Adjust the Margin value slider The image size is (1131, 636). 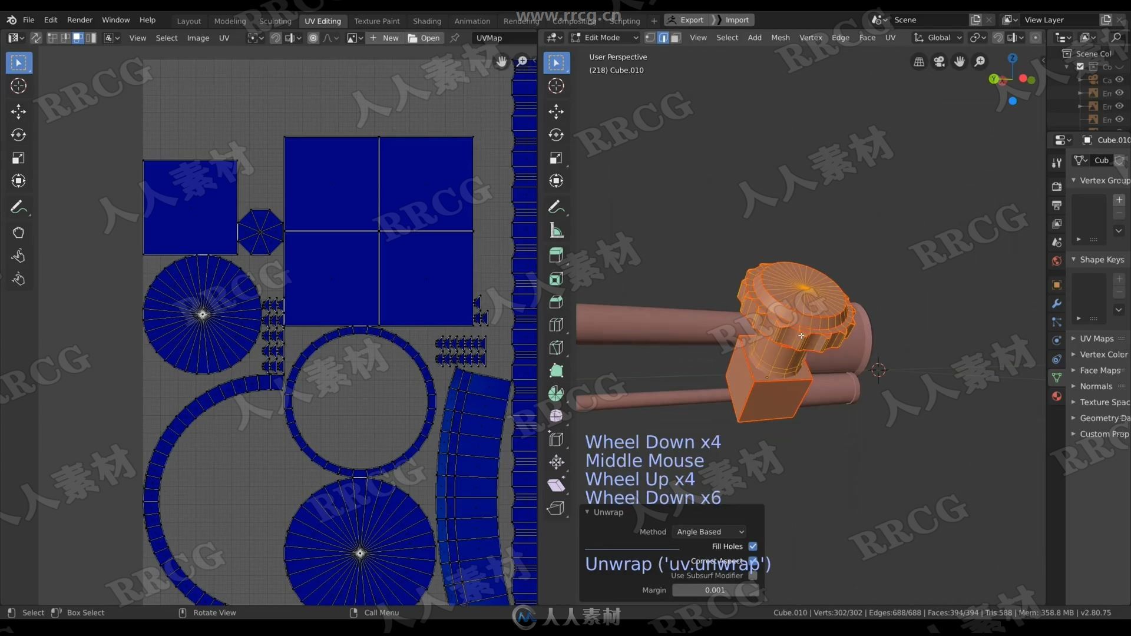716,589
